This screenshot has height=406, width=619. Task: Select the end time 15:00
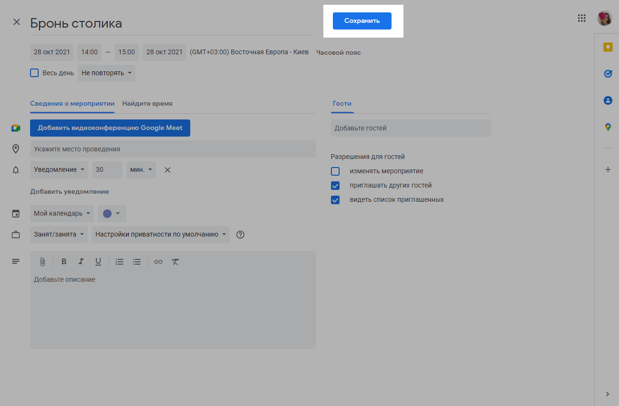point(127,52)
